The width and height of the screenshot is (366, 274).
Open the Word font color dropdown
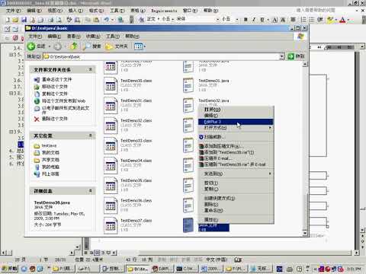tap(348, 20)
